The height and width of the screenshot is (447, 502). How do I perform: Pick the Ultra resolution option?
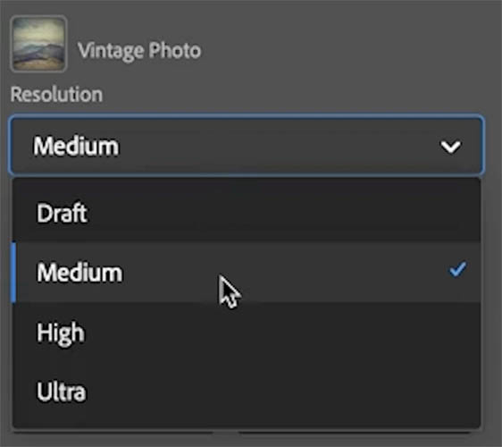(247, 392)
